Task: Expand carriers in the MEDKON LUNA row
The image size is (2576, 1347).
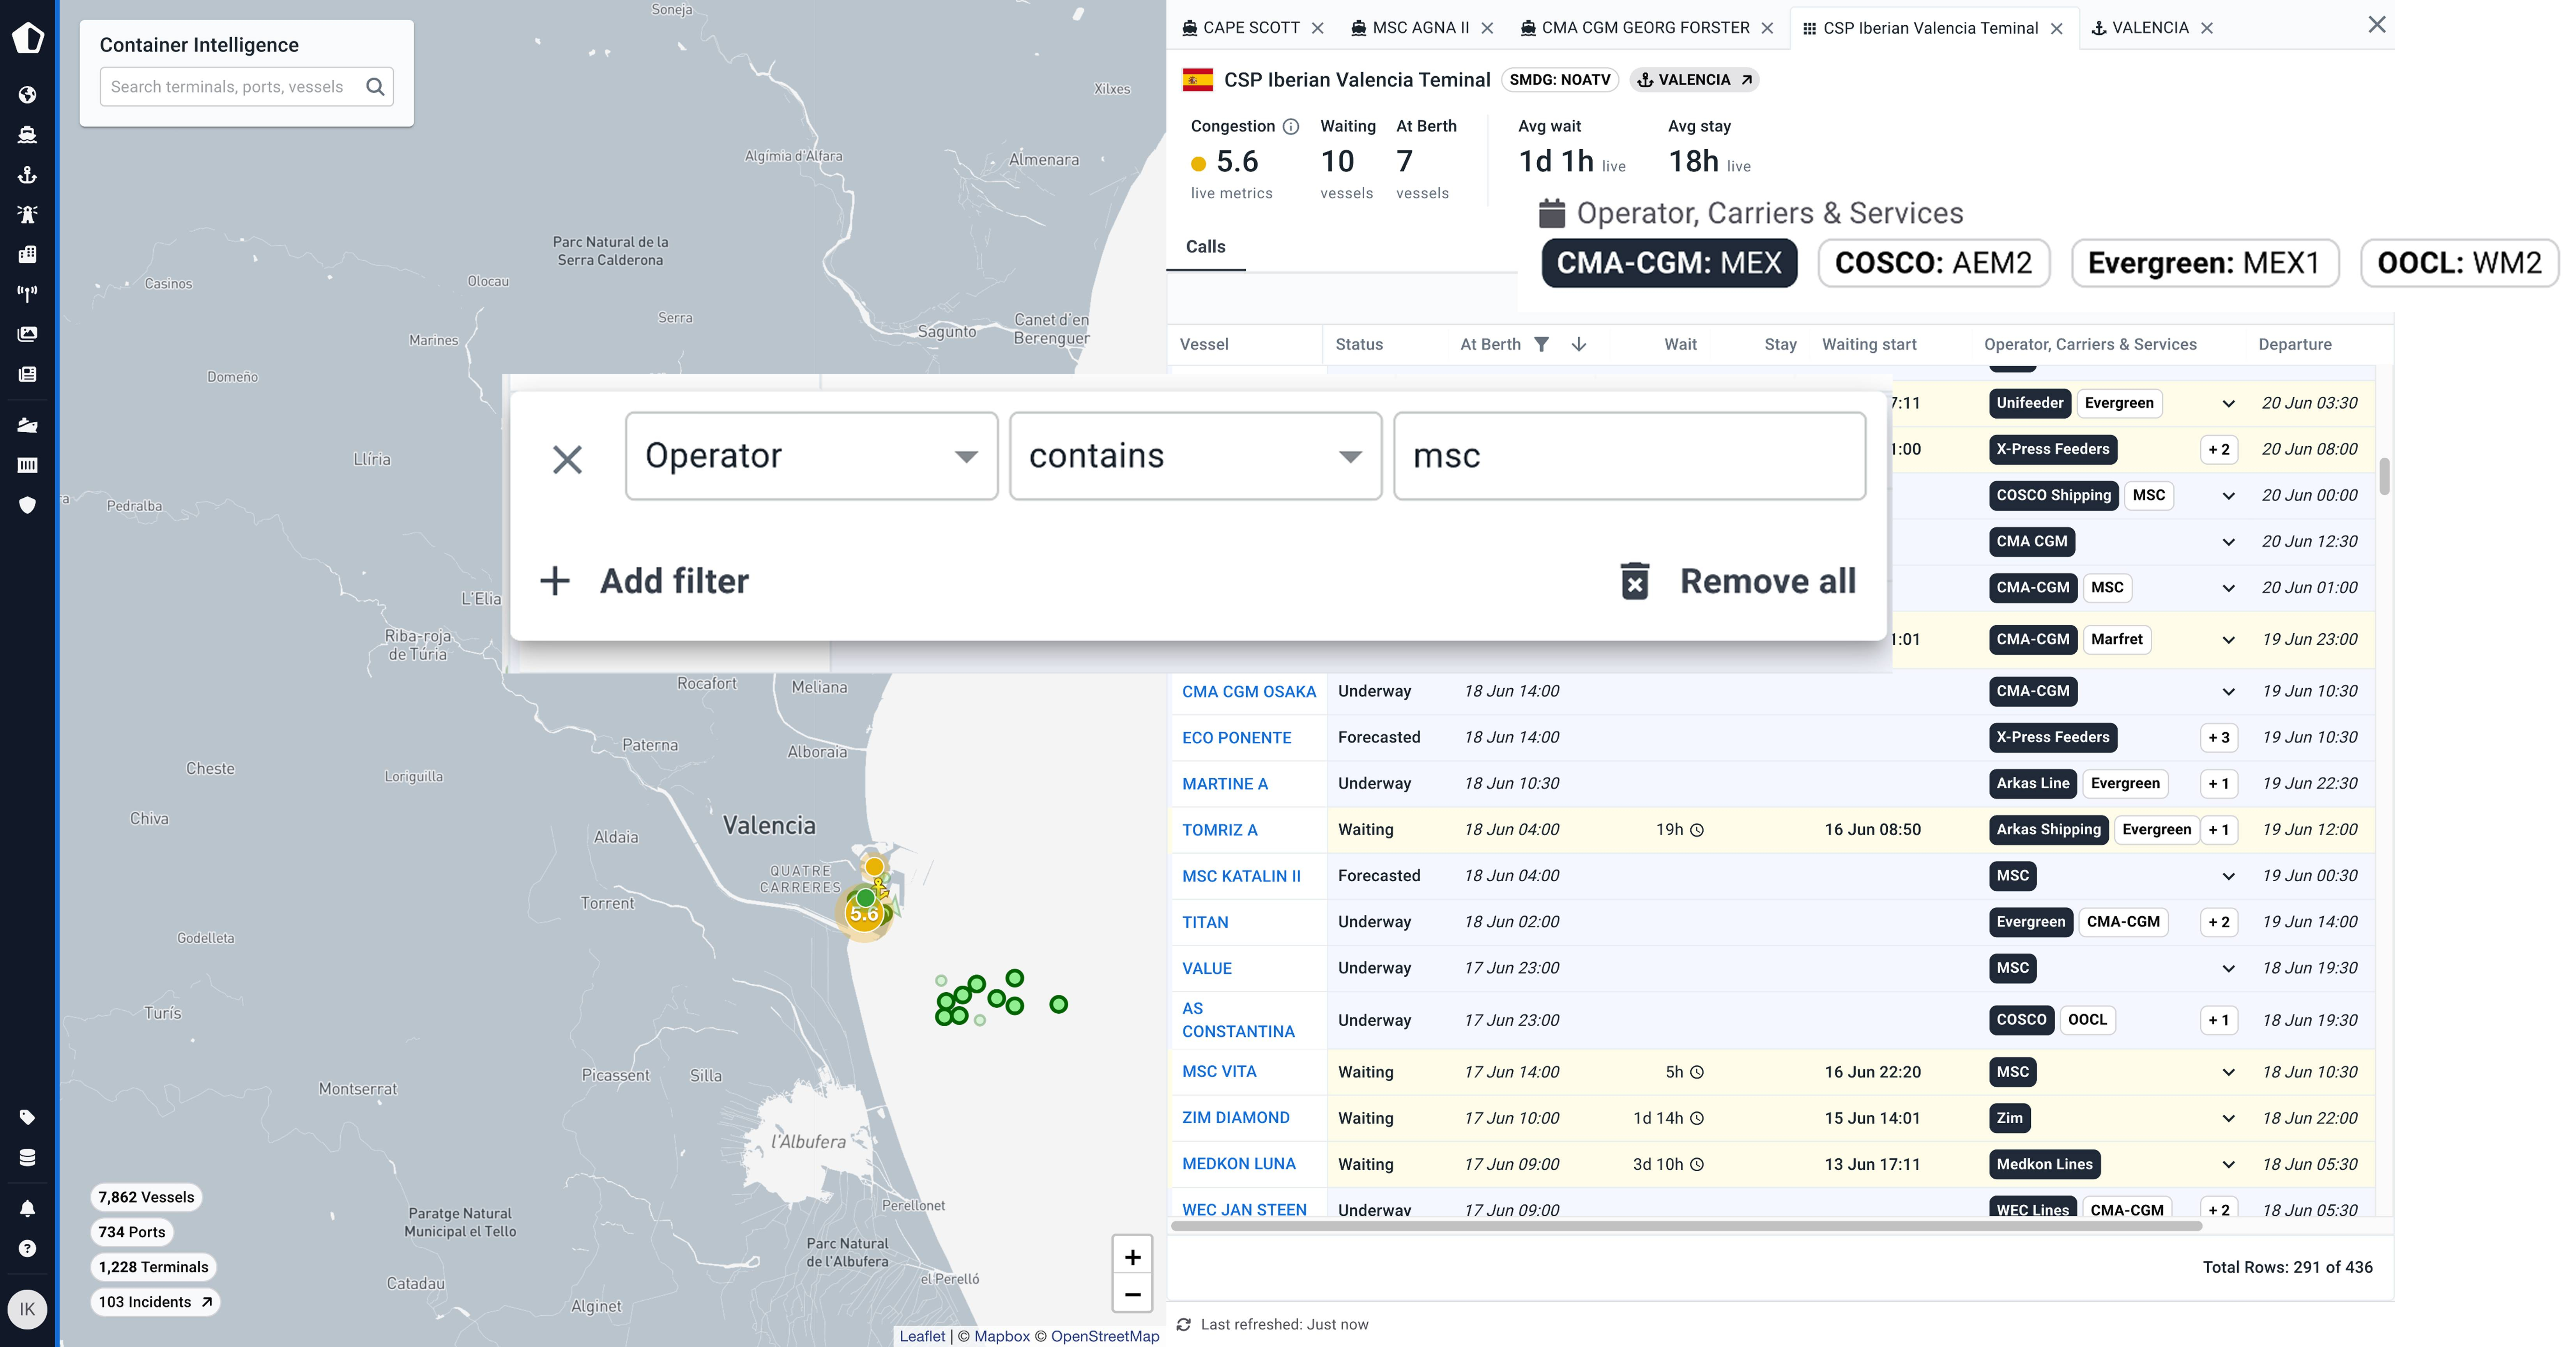Action: tap(2228, 1164)
